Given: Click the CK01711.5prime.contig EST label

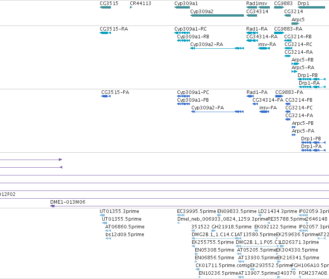Looking at the screenshot, I should point(223,265).
